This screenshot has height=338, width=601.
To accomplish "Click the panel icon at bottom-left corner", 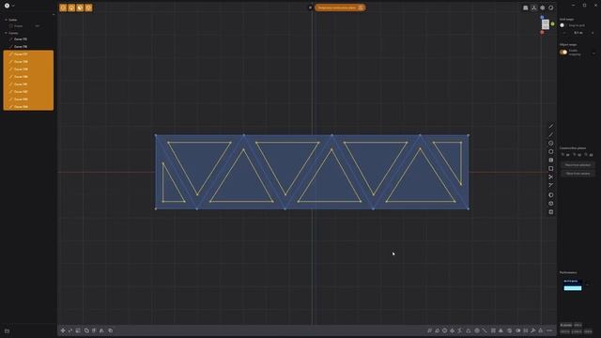I will pyautogui.click(x=7, y=331).
